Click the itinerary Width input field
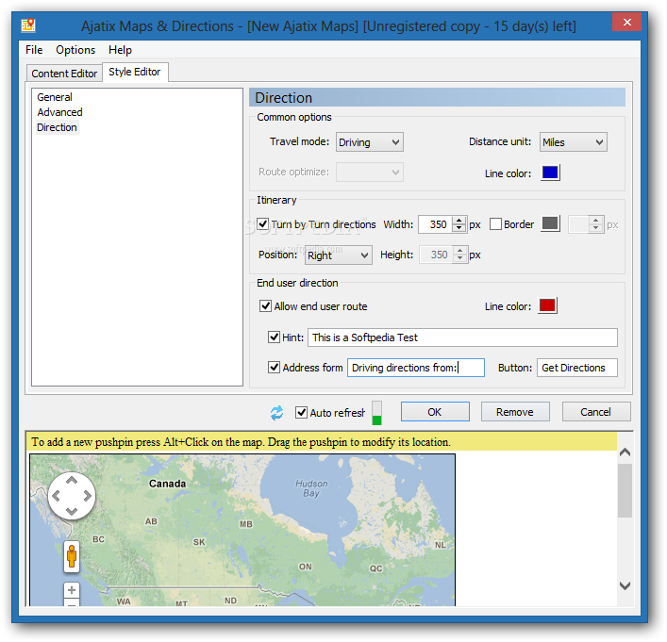 coord(436,224)
